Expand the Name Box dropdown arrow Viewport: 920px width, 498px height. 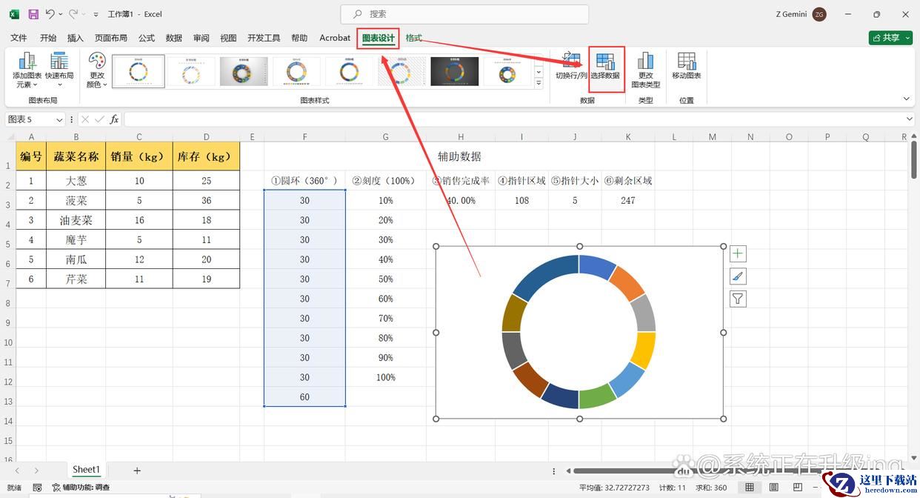coord(59,119)
